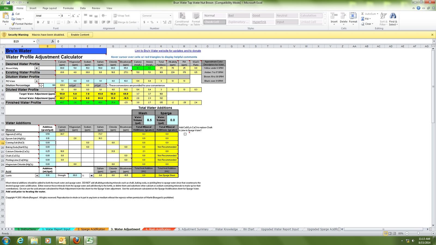
Task: Expand the formula bar
Action: pyautogui.click(x=434, y=41)
